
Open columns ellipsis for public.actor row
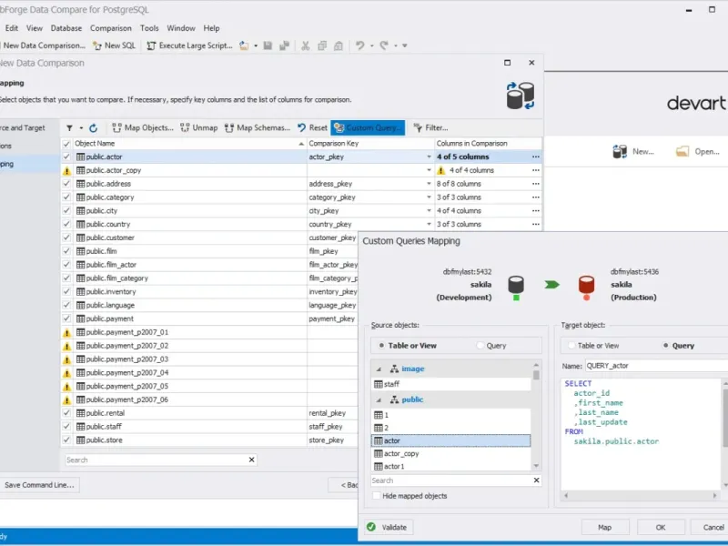[536, 157]
